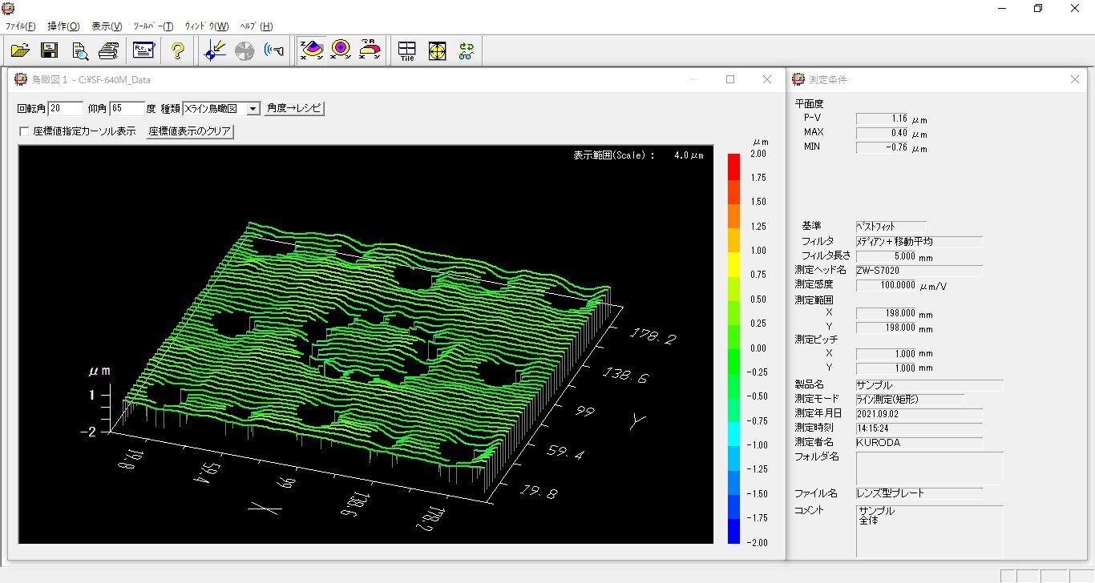This screenshot has height=583, width=1095.
Task: Click the printer icon
Action: 109,50
